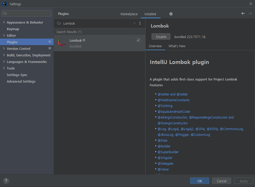Expand the Editor settings group
The width and height of the screenshot is (255, 187).
pyautogui.click(x=4, y=35)
